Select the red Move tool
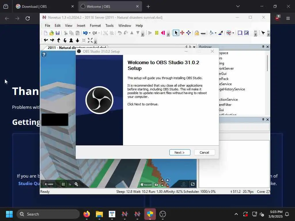Image resolution: width=295 pixels, height=221 pixels. [x=182, y=33]
